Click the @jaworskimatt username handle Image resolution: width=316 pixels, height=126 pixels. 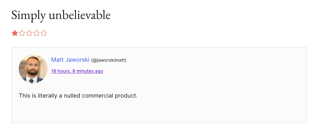[109, 60]
